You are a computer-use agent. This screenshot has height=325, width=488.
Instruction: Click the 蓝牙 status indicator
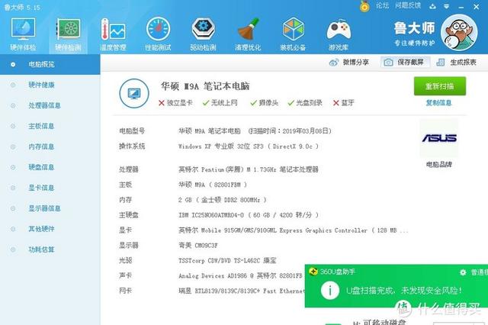point(344,103)
